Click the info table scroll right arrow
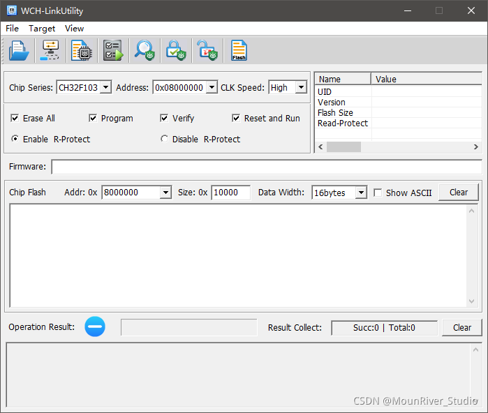 coord(476,147)
